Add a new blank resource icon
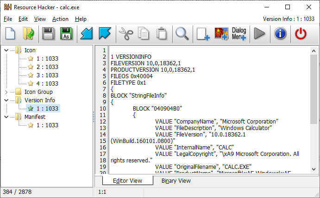This screenshot has width=320, height=198. (x=203, y=34)
